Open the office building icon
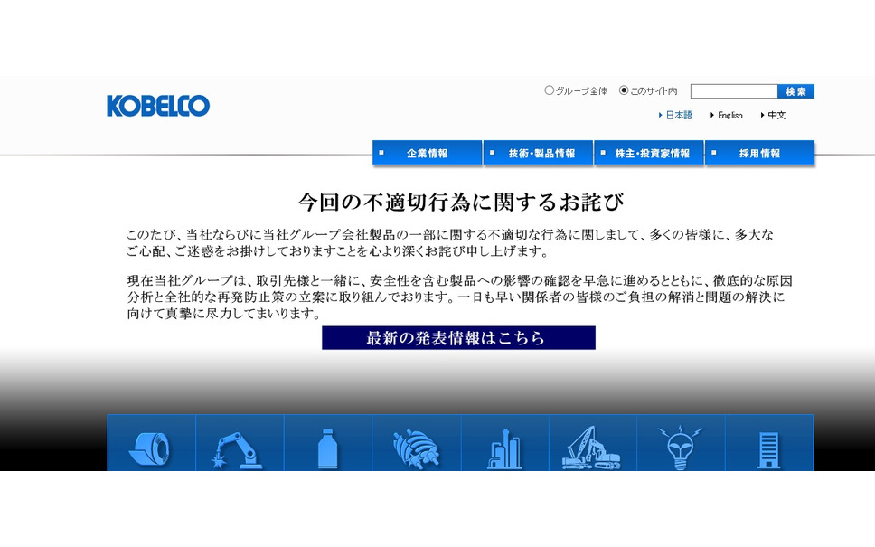Screen dimensions: 875x547 pos(768,446)
